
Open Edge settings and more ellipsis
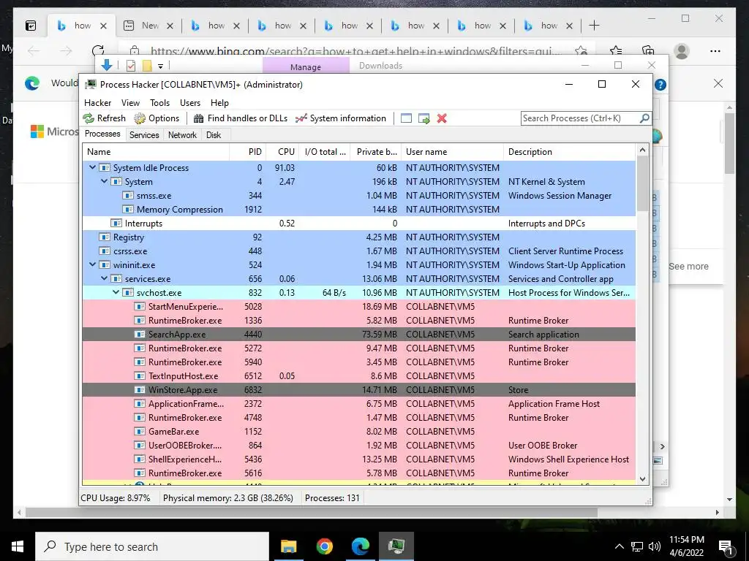[x=715, y=51]
